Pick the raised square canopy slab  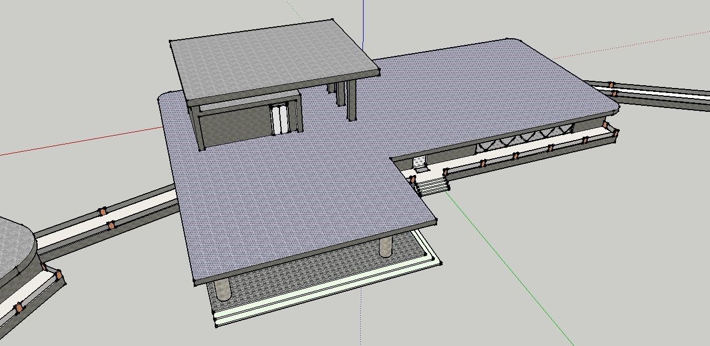(x=274, y=61)
